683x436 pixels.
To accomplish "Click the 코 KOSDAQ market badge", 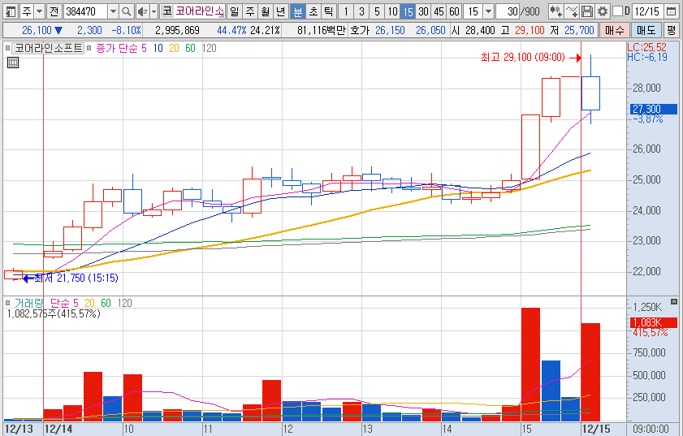I will pos(166,11).
